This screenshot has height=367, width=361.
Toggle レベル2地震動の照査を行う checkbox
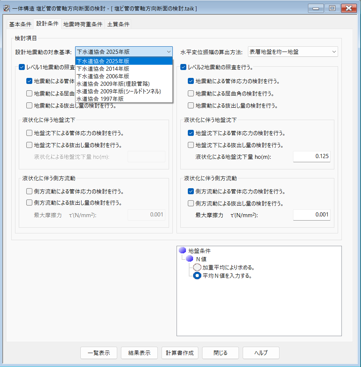tap(183, 67)
